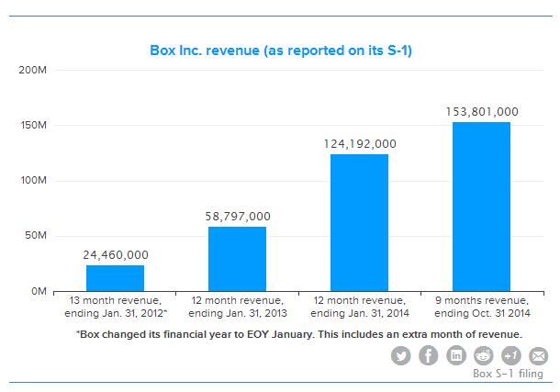Viewport: 560px width, 392px height.
Task: Click the '58,797,000' value label
Action: click(238, 217)
